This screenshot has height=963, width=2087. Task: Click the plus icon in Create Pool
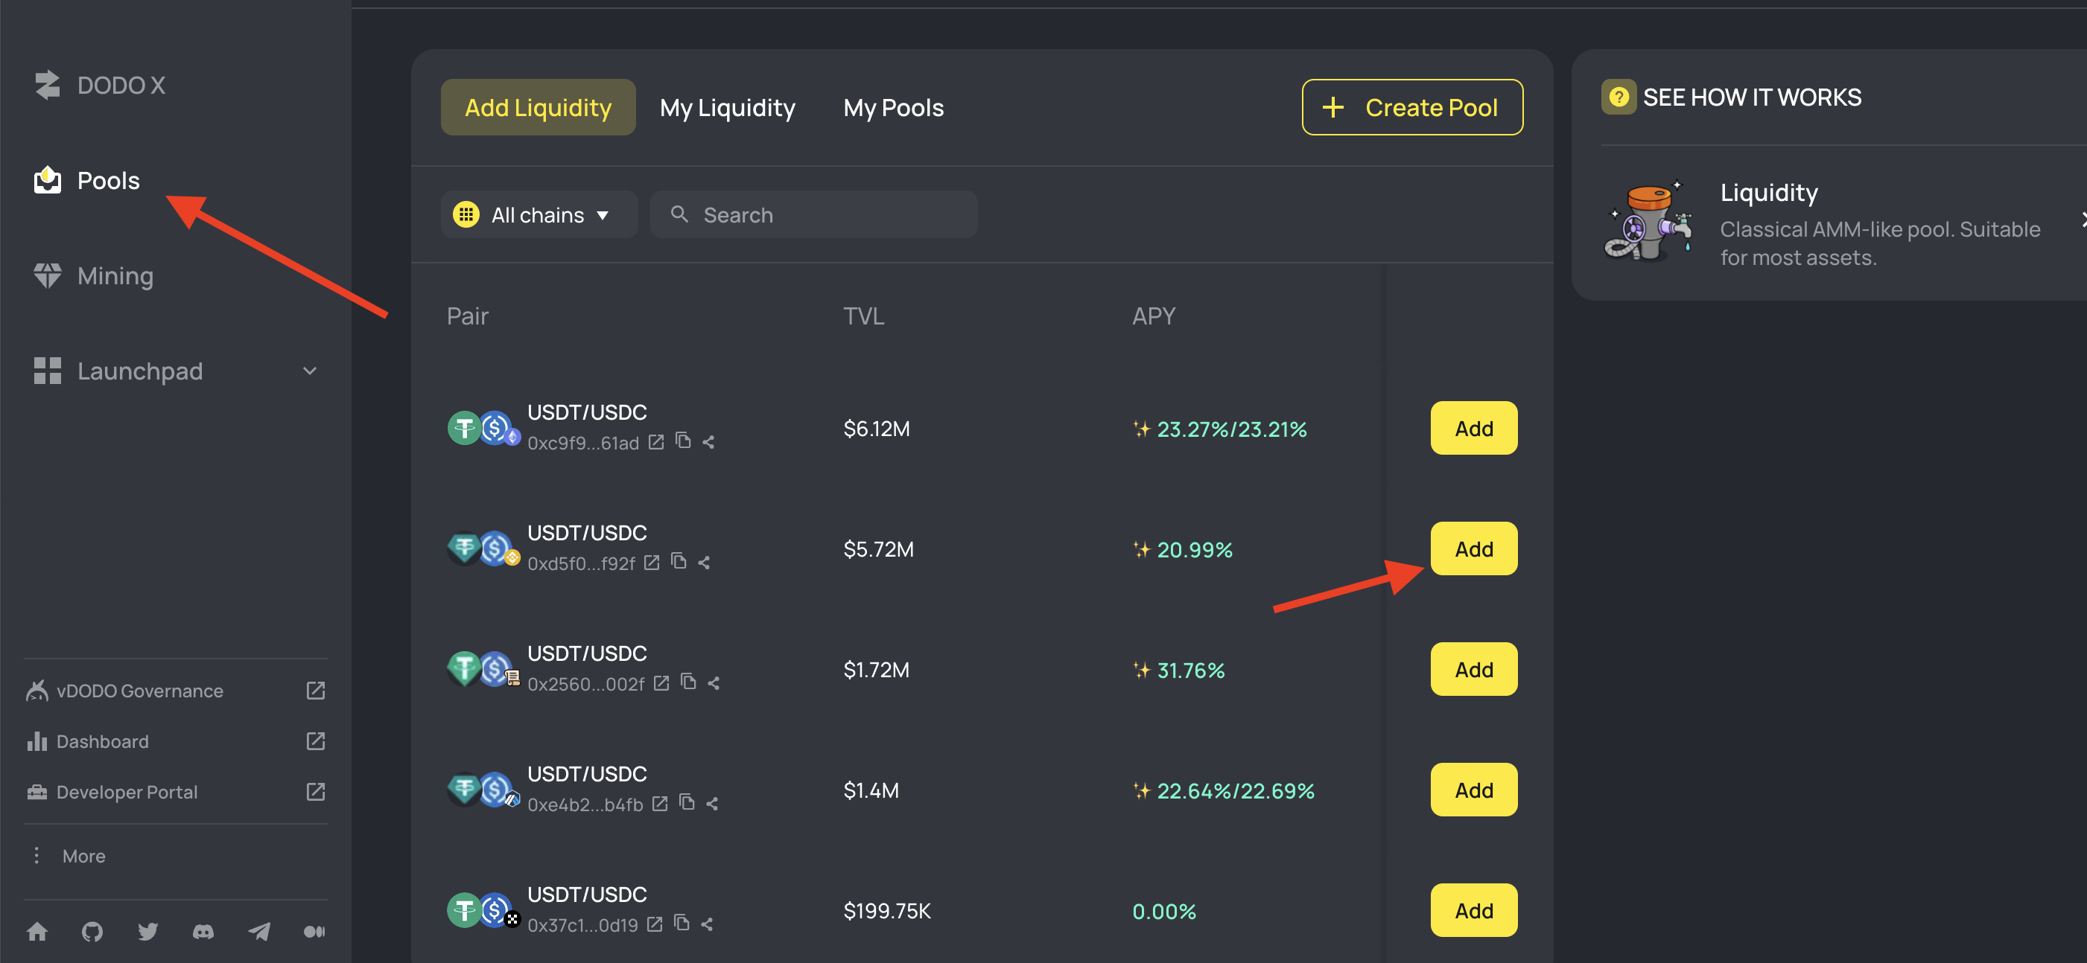(1332, 108)
